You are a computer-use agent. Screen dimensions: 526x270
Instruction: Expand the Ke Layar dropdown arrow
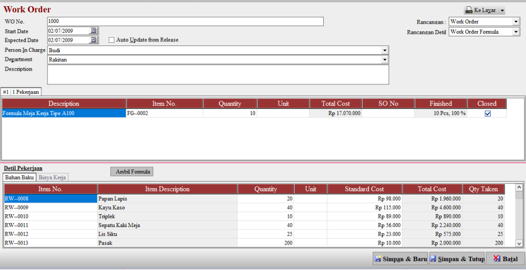click(503, 11)
